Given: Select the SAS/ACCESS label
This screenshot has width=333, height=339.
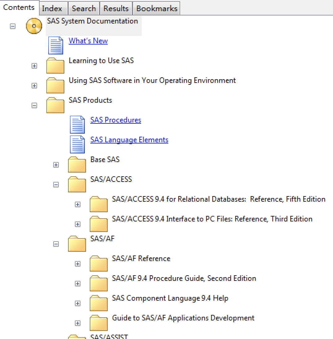Looking at the screenshot, I should point(111,179).
